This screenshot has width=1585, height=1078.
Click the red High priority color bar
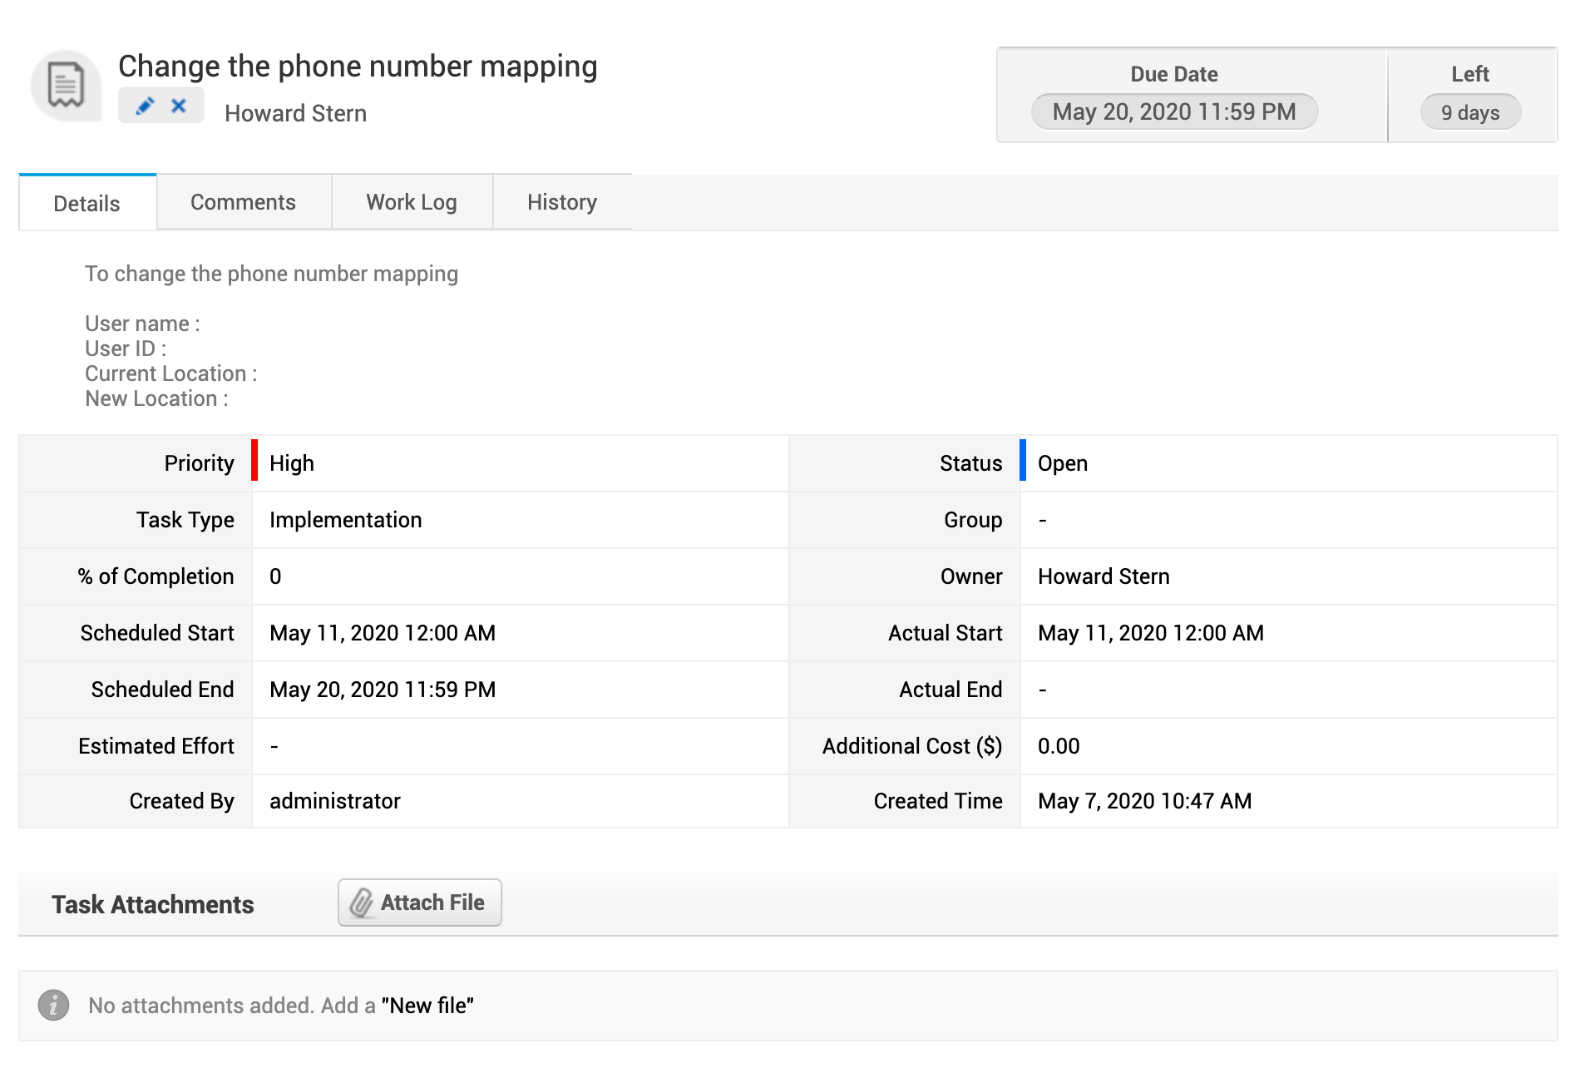254,460
